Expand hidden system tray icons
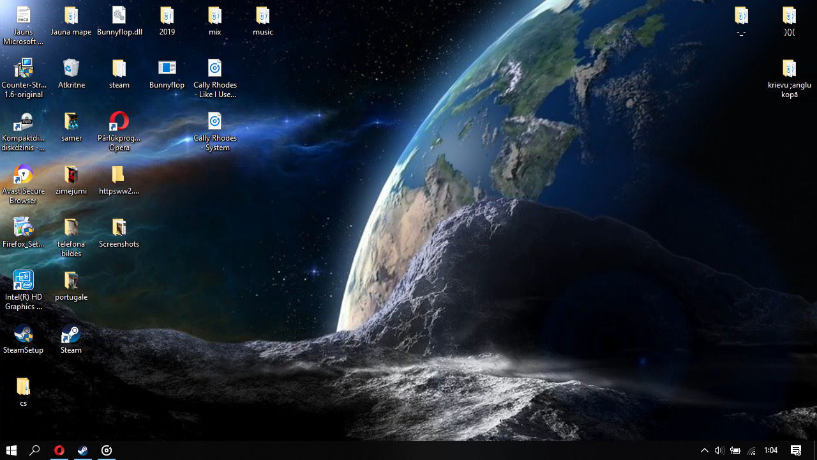817x460 pixels. point(705,450)
